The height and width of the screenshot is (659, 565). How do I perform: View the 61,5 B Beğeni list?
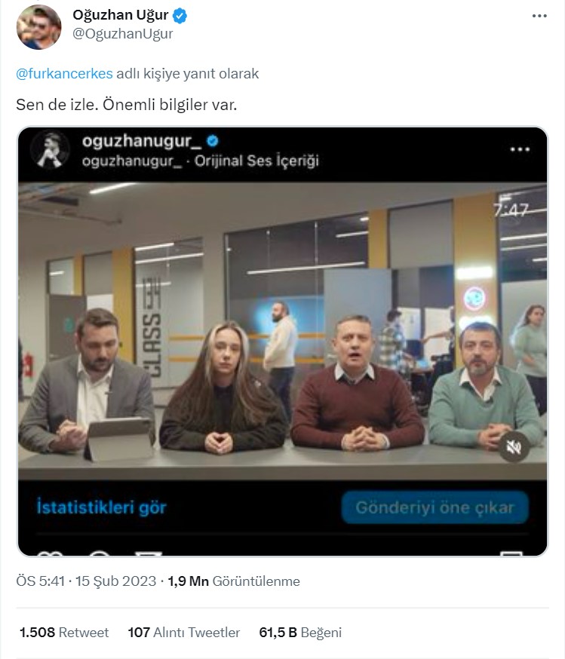(x=300, y=633)
